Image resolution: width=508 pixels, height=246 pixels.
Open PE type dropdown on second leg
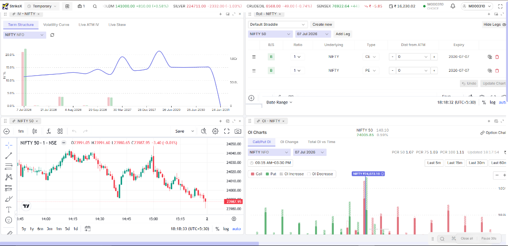click(x=371, y=70)
